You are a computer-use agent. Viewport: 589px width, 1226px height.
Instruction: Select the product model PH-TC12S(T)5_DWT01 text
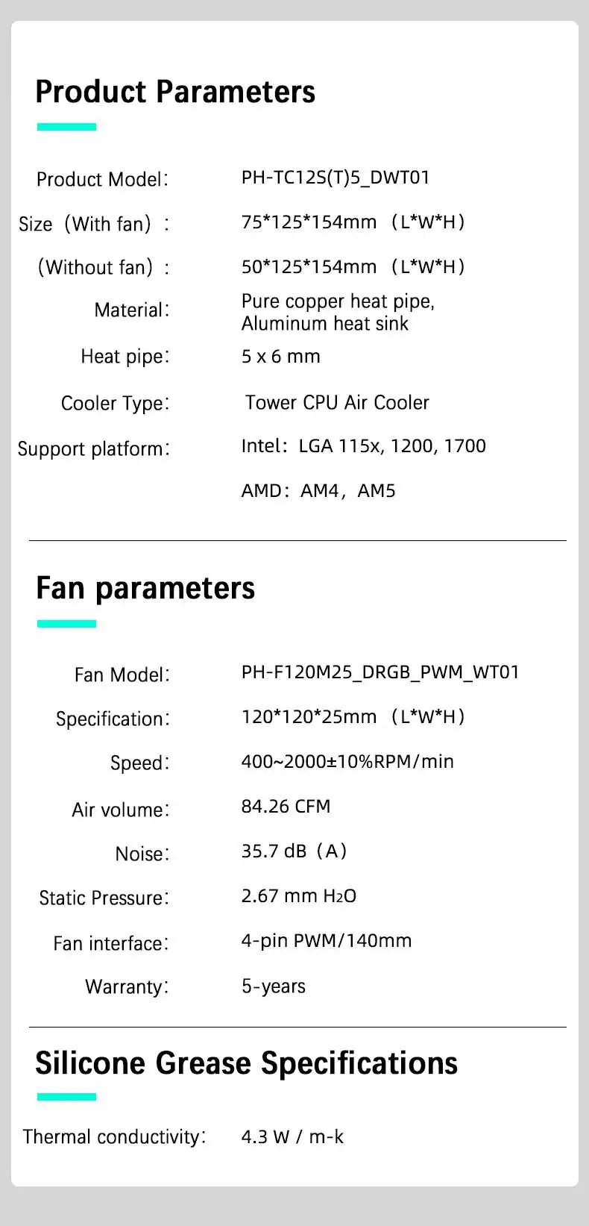click(336, 178)
